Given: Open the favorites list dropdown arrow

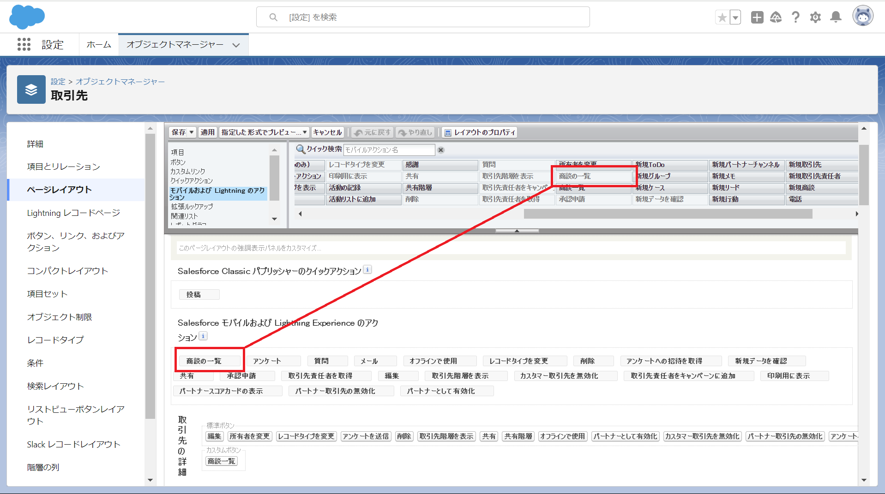Looking at the screenshot, I should click(x=735, y=18).
